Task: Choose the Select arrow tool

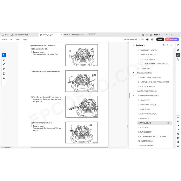Action: pyautogui.click(x=4, y=55)
